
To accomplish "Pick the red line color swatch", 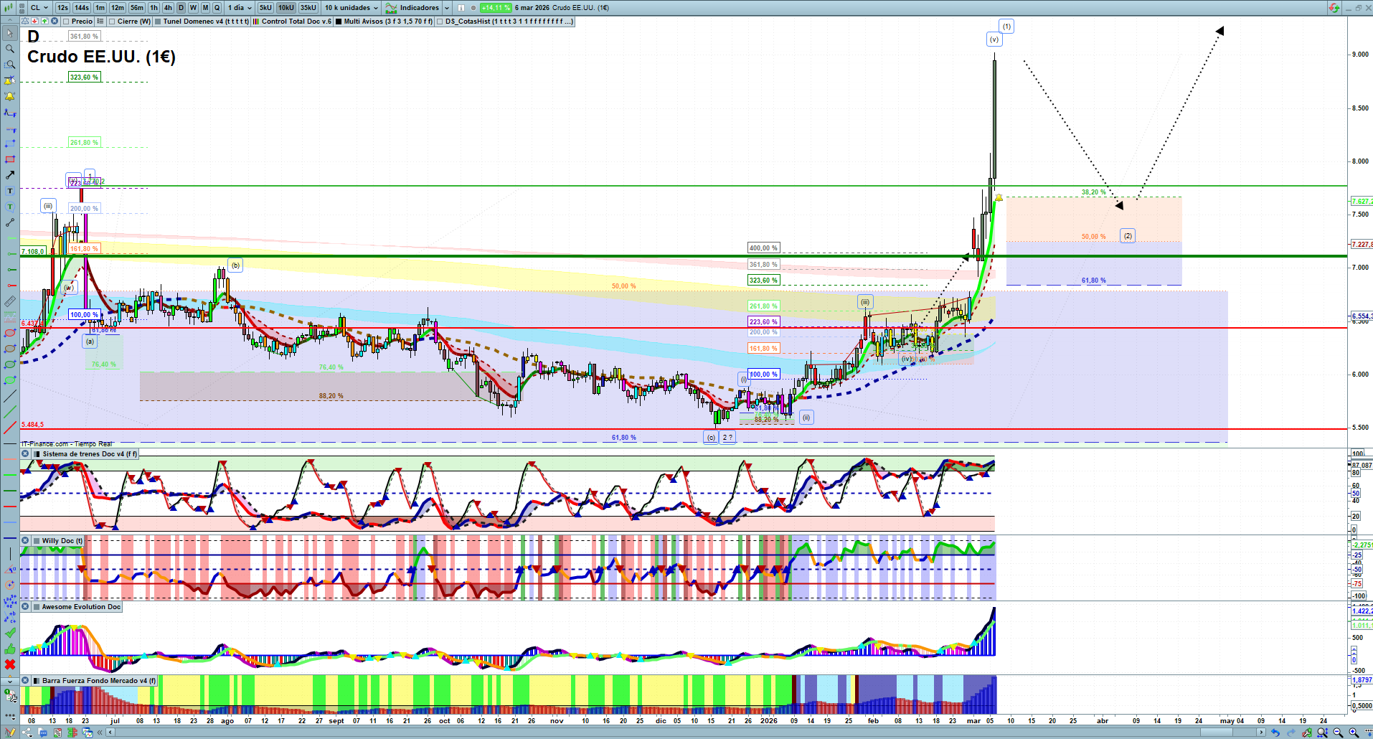I will tap(10, 507).
